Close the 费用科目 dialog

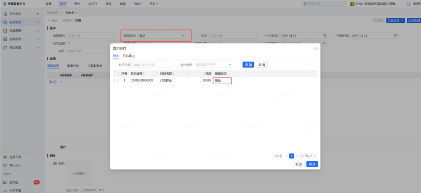coord(316,49)
